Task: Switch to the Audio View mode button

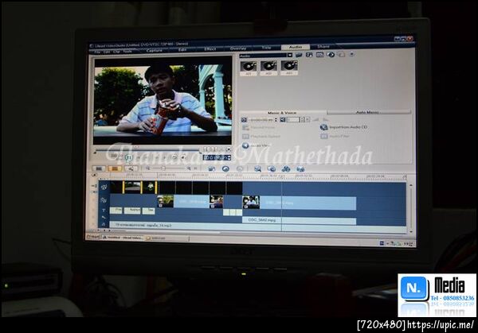Action: [131, 168]
